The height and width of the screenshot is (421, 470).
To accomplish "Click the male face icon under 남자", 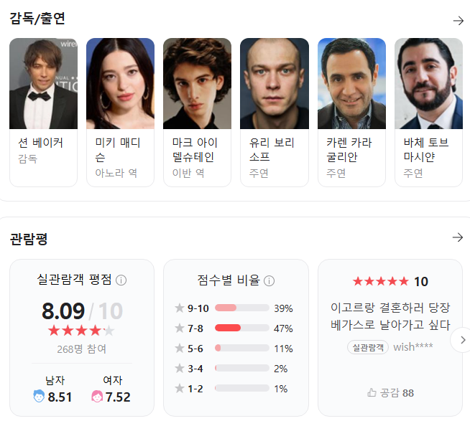I will point(39,396).
